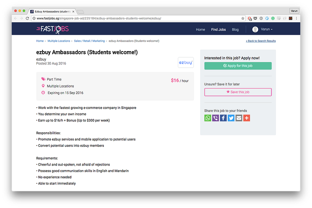
Task: Click Sales / Retail / Marketing breadcrumb
Action: pos(89,41)
